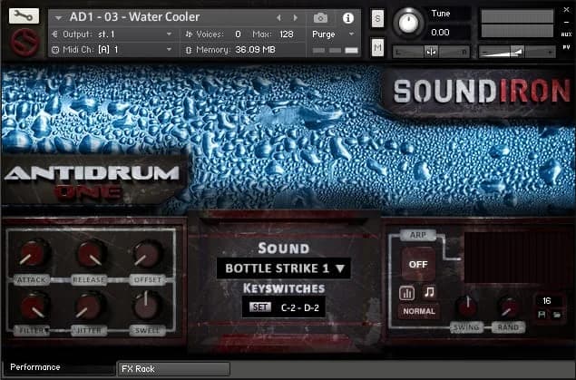
Task: Click the Voices count 0 readout
Action: click(x=238, y=34)
